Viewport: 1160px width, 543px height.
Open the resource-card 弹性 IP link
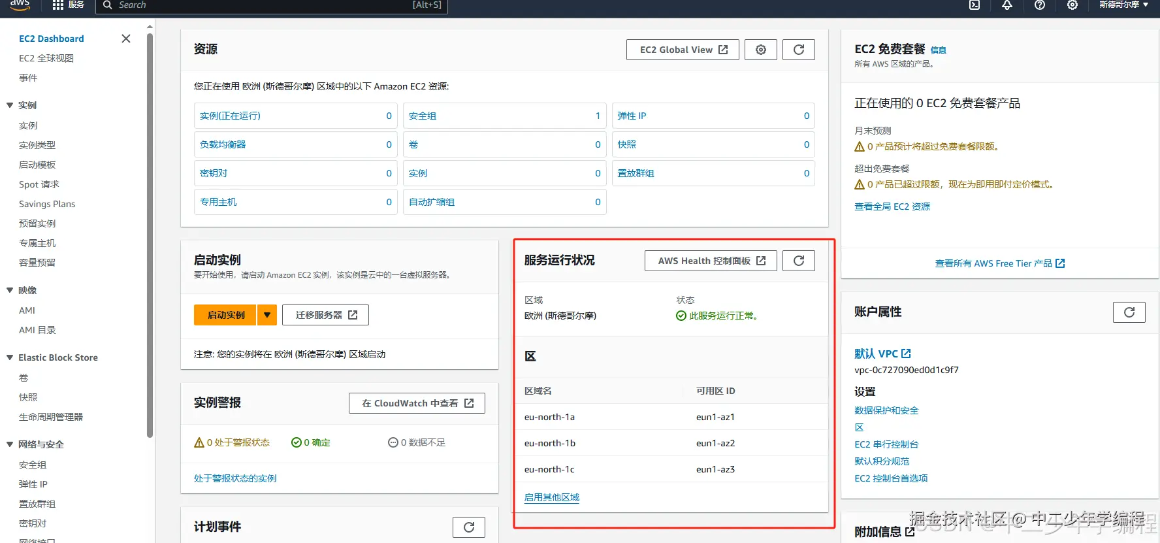pos(632,116)
